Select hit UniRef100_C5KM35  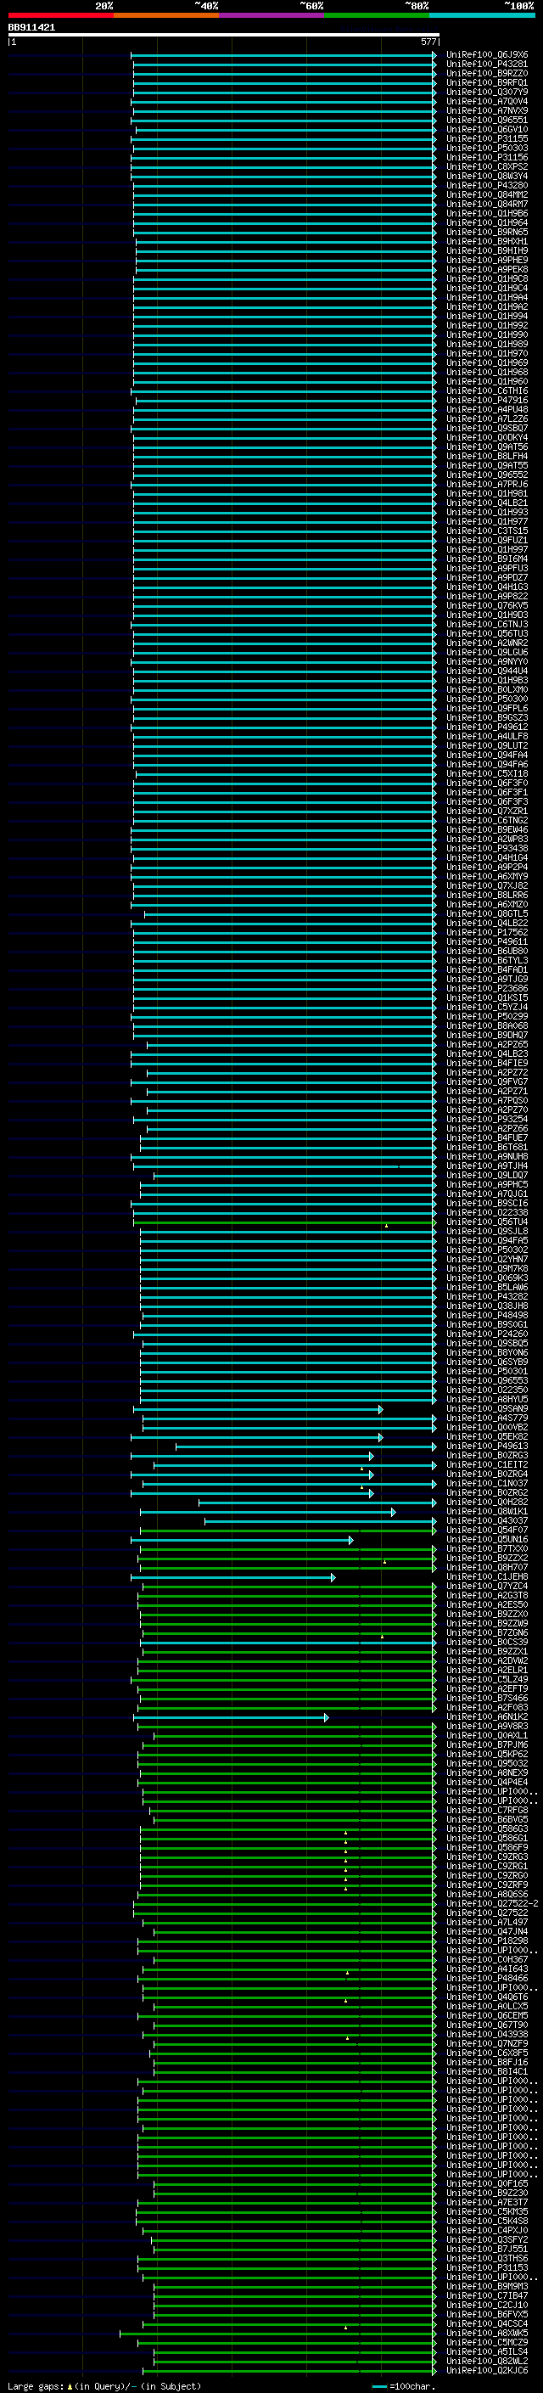pyautogui.click(x=487, y=2213)
